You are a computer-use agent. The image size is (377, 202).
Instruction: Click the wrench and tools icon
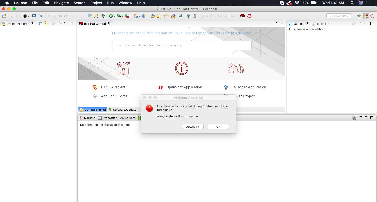click(x=124, y=68)
